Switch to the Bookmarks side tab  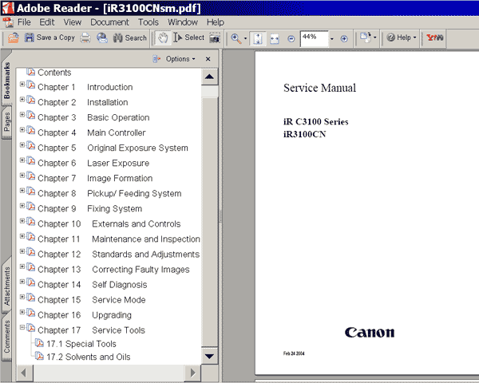click(x=6, y=80)
